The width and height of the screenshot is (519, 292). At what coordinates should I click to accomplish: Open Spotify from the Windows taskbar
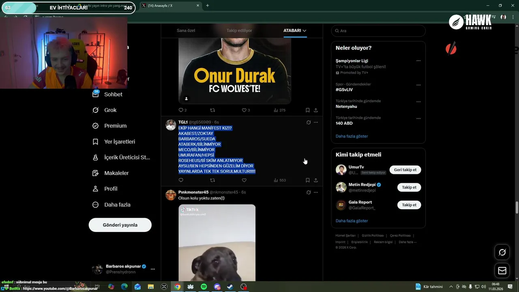pos(204,287)
